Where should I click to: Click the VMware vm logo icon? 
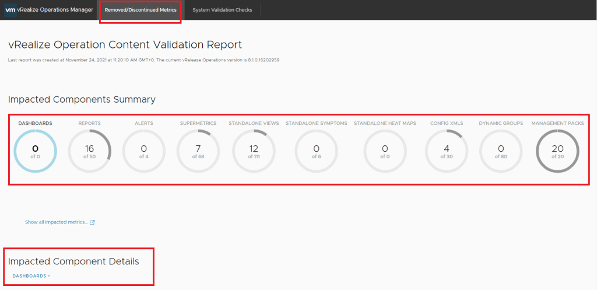10,10
